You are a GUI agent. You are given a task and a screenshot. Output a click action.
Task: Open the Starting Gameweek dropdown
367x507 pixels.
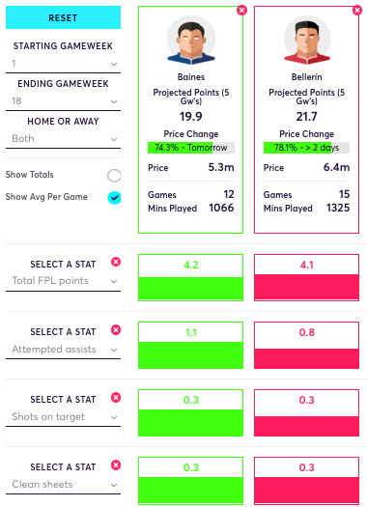(63, 64)
